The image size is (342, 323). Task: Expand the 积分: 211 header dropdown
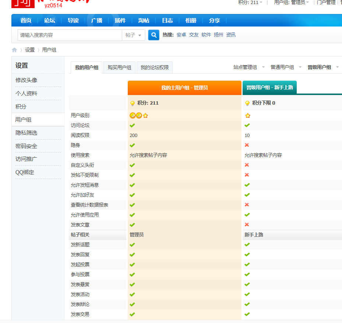click(x=250, y=3)
